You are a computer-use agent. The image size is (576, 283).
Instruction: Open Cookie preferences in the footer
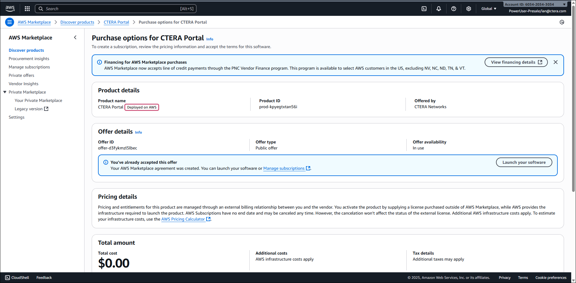pos(551,278)
